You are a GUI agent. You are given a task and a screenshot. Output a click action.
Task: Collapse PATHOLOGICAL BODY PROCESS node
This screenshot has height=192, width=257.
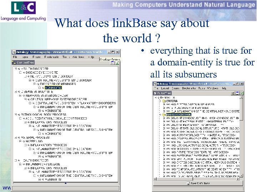coord(16,114)
